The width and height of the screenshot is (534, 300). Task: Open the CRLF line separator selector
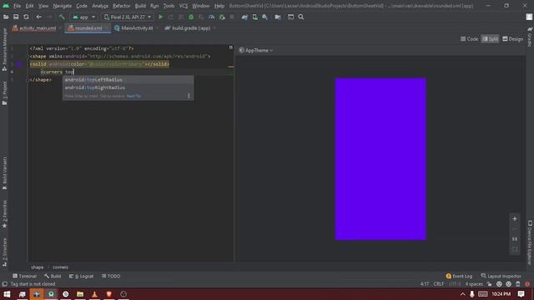pyautogui.click(x=439, y=284)
